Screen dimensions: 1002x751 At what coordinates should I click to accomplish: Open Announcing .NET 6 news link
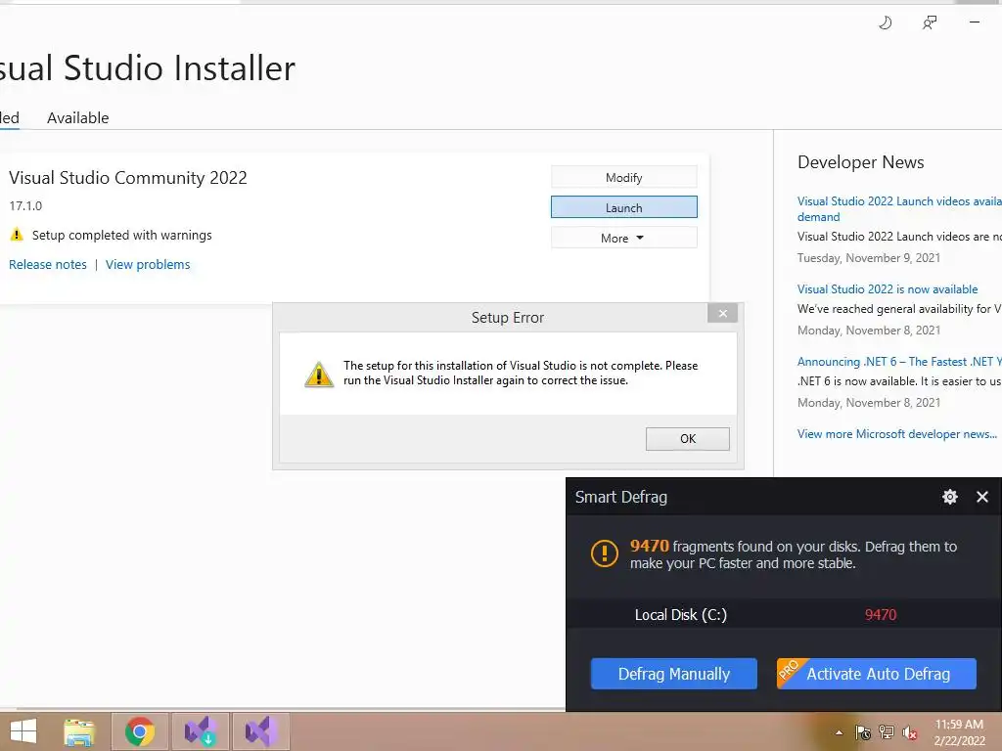point(899,362)
